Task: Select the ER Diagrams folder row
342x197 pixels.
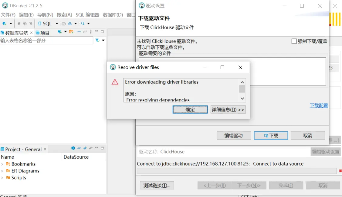Action: coord(23,171)
